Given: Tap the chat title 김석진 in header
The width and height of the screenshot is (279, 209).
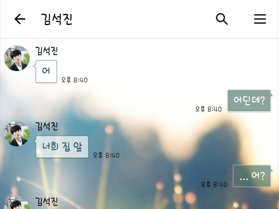Looking at the screenshot, I should (x=57, y=19).
